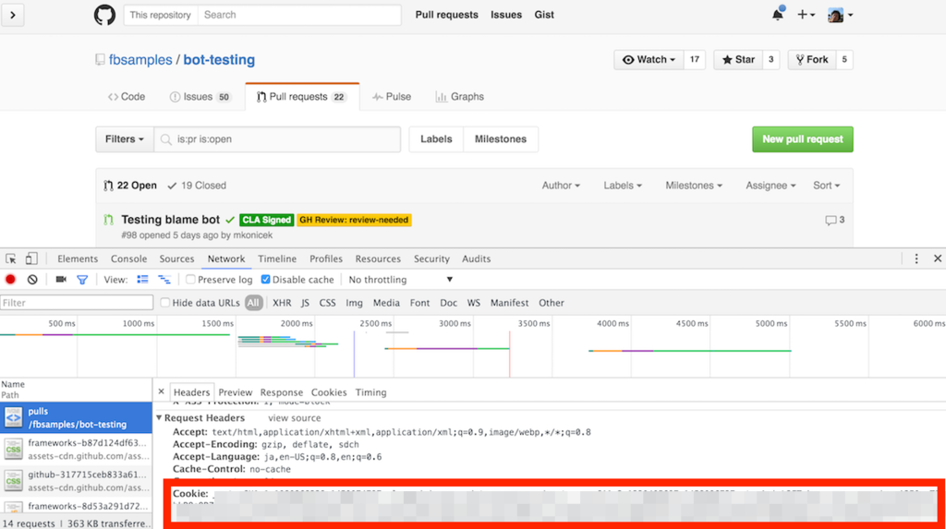Filter requests by XHR
946x529 pixels.
[x=282, y=303]
